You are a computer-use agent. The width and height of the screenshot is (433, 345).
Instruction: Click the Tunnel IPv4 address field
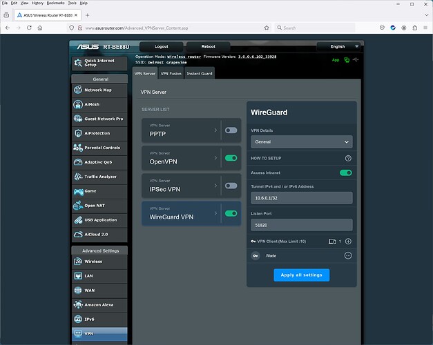click(x=302, y=198)
